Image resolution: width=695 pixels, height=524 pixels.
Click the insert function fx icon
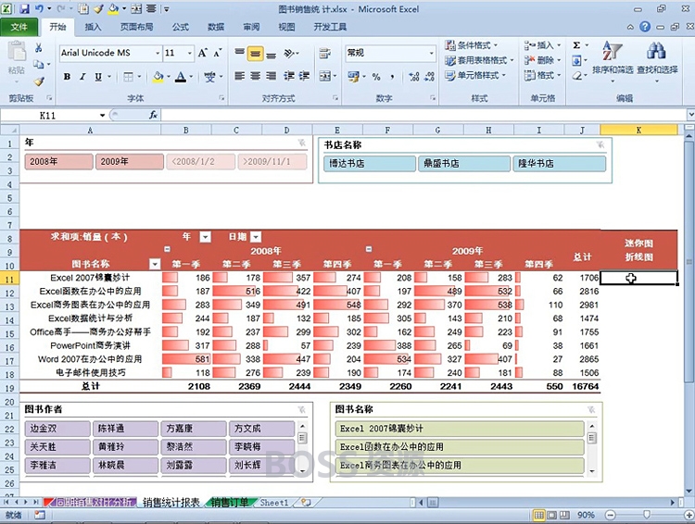tap(153, 115)
